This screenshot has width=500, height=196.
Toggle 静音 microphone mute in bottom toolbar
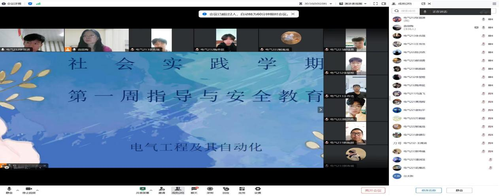click(x=9, y=190)
